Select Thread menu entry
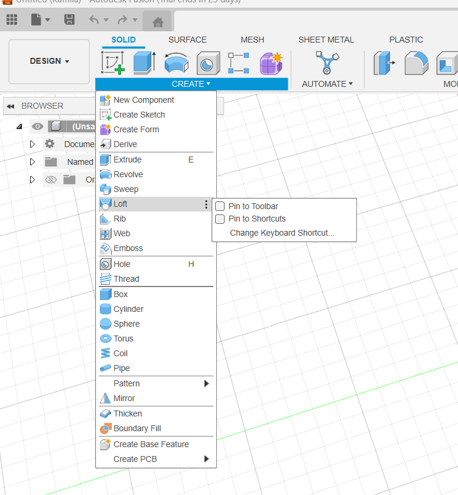This screenshot has width=458, height=495. (x=156, y=279)
